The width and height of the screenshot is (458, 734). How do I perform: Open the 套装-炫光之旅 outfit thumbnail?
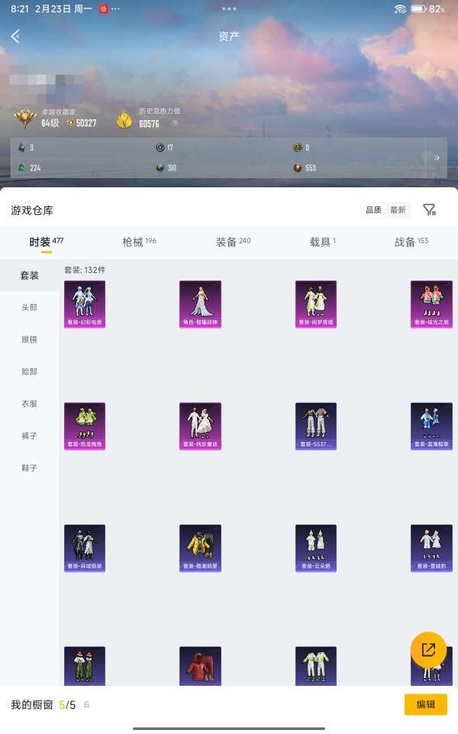(x=431, y=304)
